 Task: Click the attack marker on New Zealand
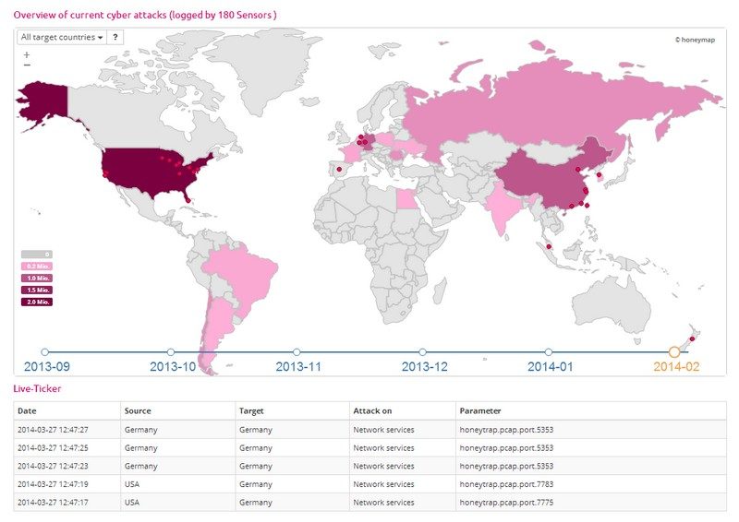pos(692,338)
